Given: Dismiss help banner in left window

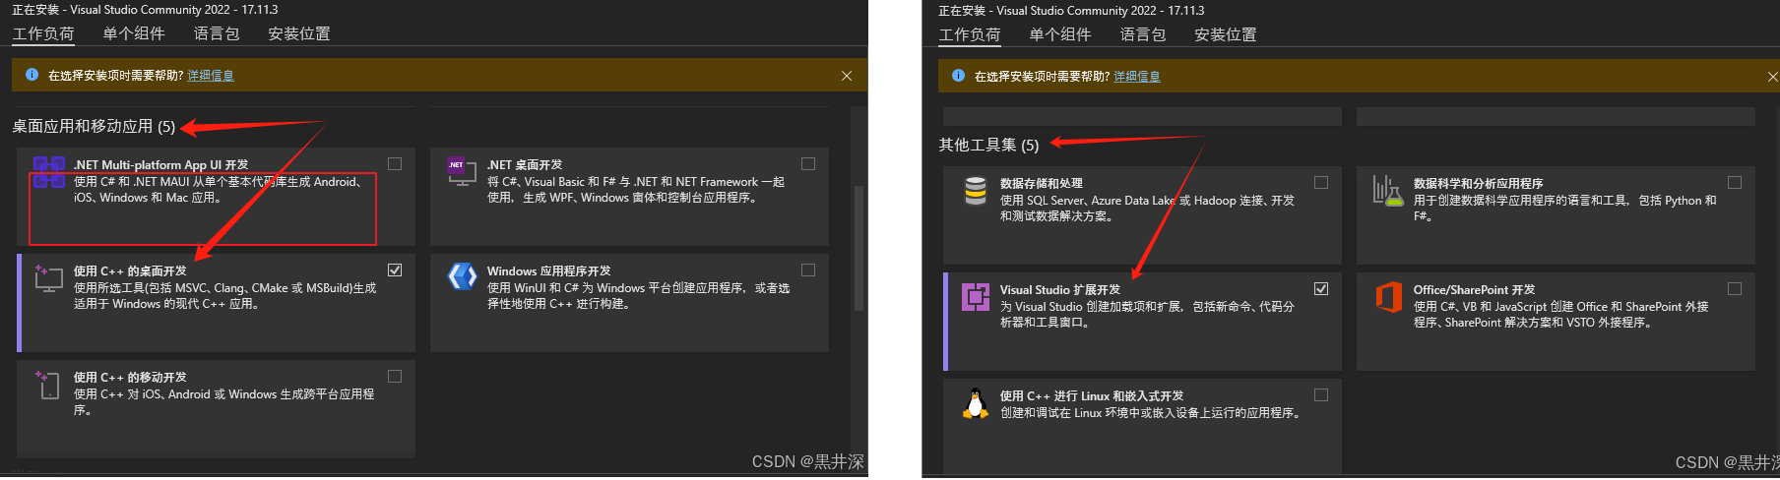Looking at the screenshot, I should tap(847, 76).
